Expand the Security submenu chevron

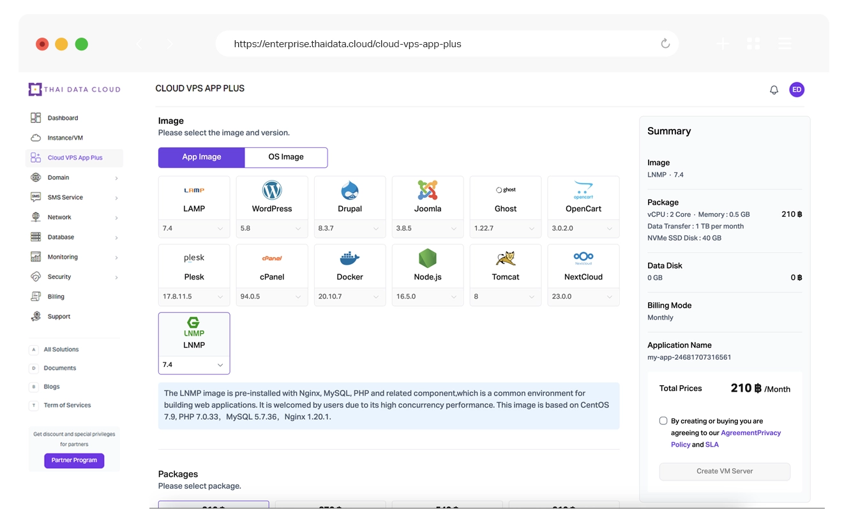[x=116, y=277]
